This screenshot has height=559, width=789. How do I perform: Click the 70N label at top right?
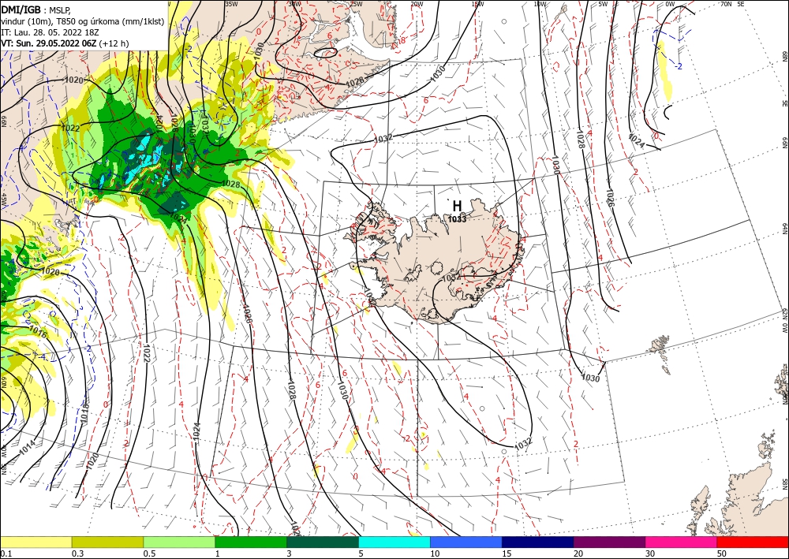click(x=726, y=4)
